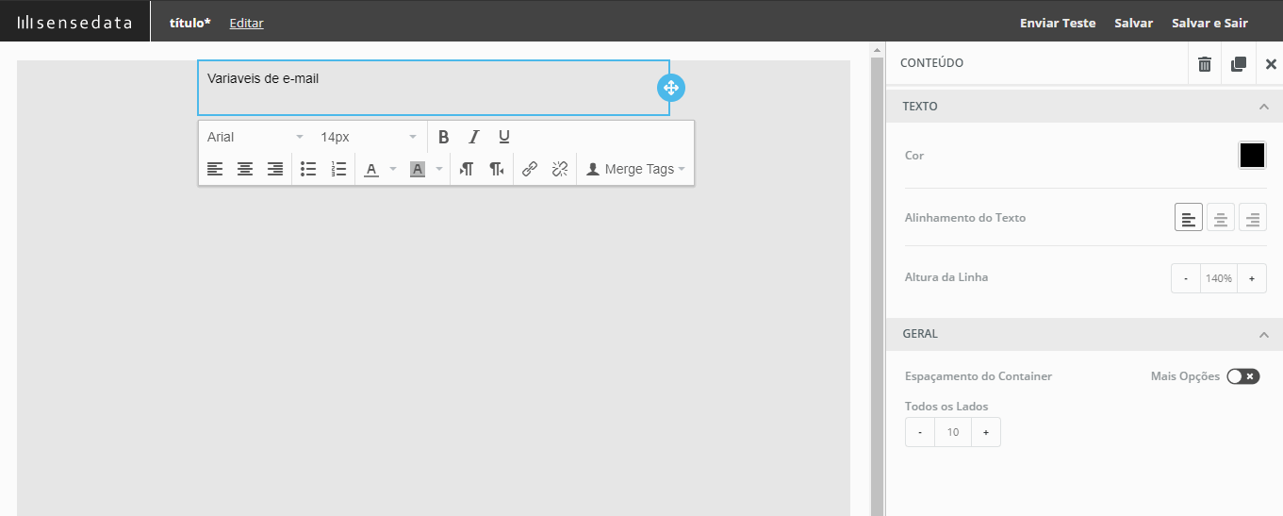Click the 140% line height field

(x=1219, y=278)
